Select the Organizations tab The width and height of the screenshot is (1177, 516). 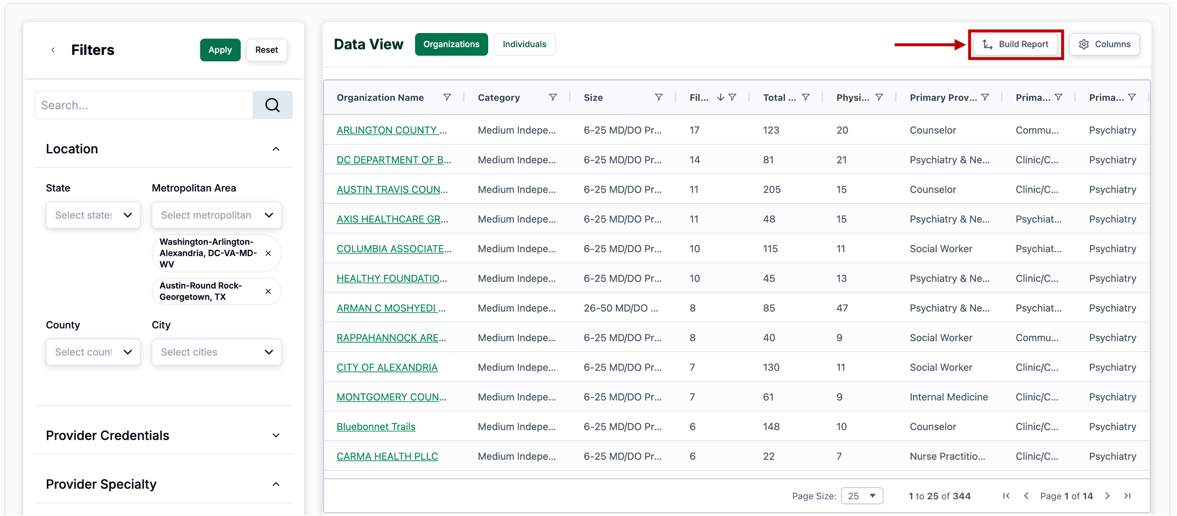tap(451, 44)
